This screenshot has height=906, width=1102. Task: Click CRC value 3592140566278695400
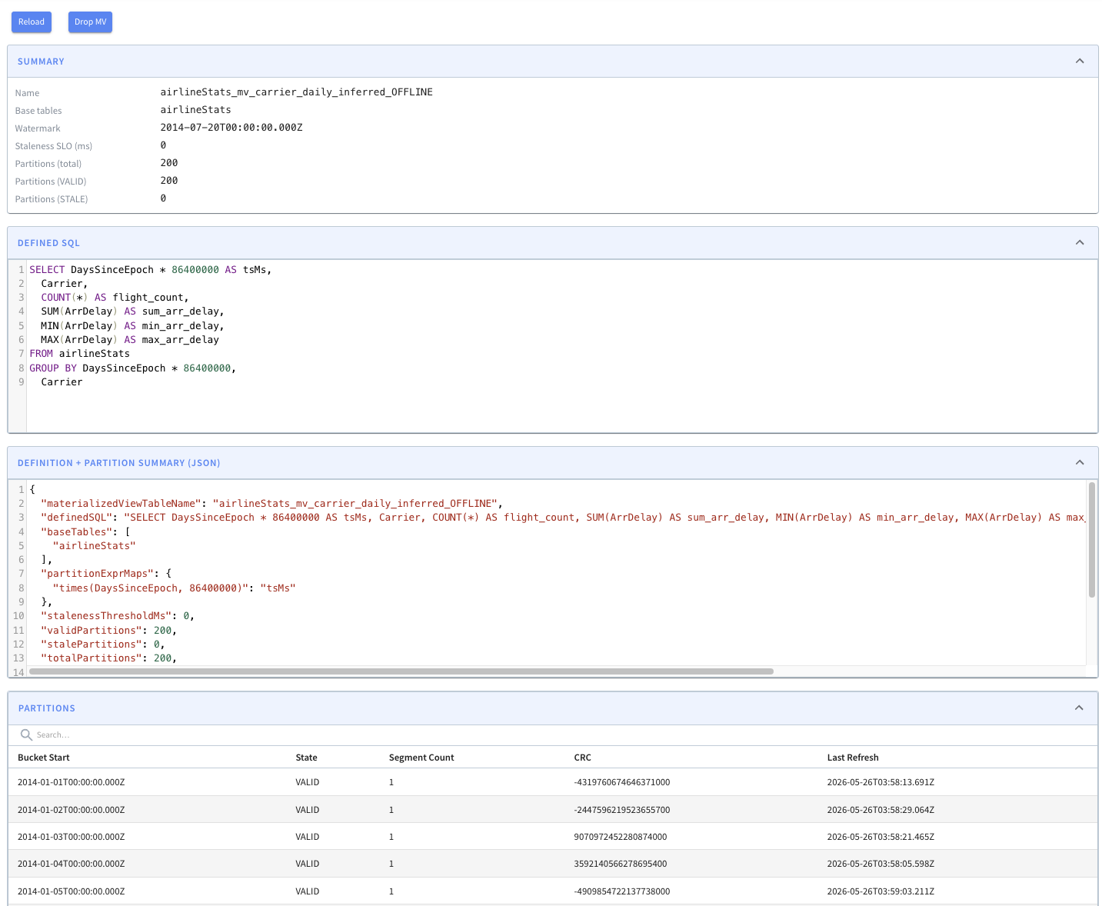621,864
